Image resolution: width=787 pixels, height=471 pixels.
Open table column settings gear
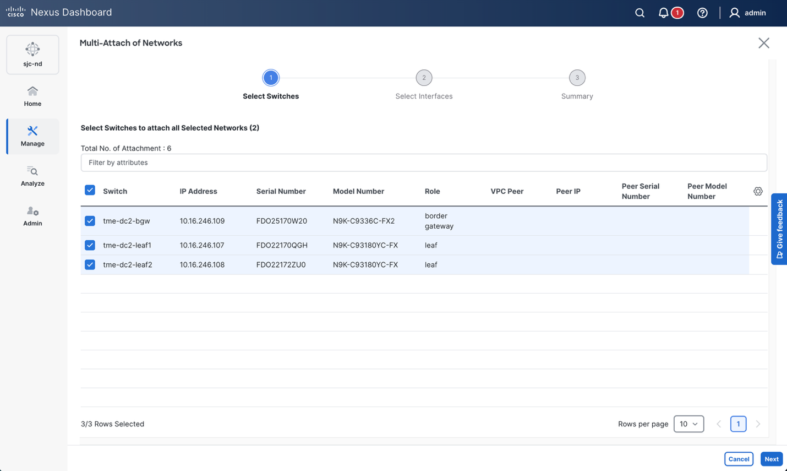(x=758, y=191)
